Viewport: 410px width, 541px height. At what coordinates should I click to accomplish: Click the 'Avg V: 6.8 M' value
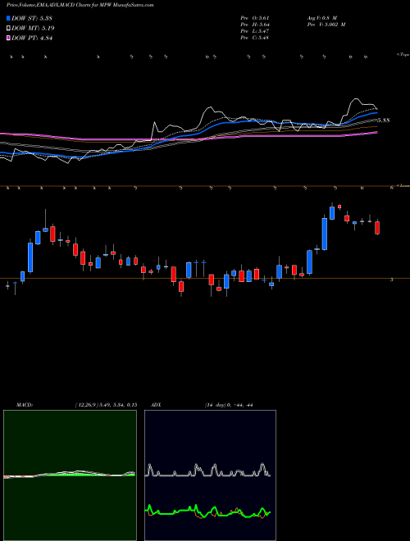[x=321, y=18]
